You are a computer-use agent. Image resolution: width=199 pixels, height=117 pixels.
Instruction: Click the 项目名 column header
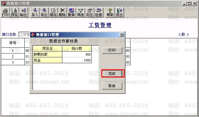click(x=47, y=48)
